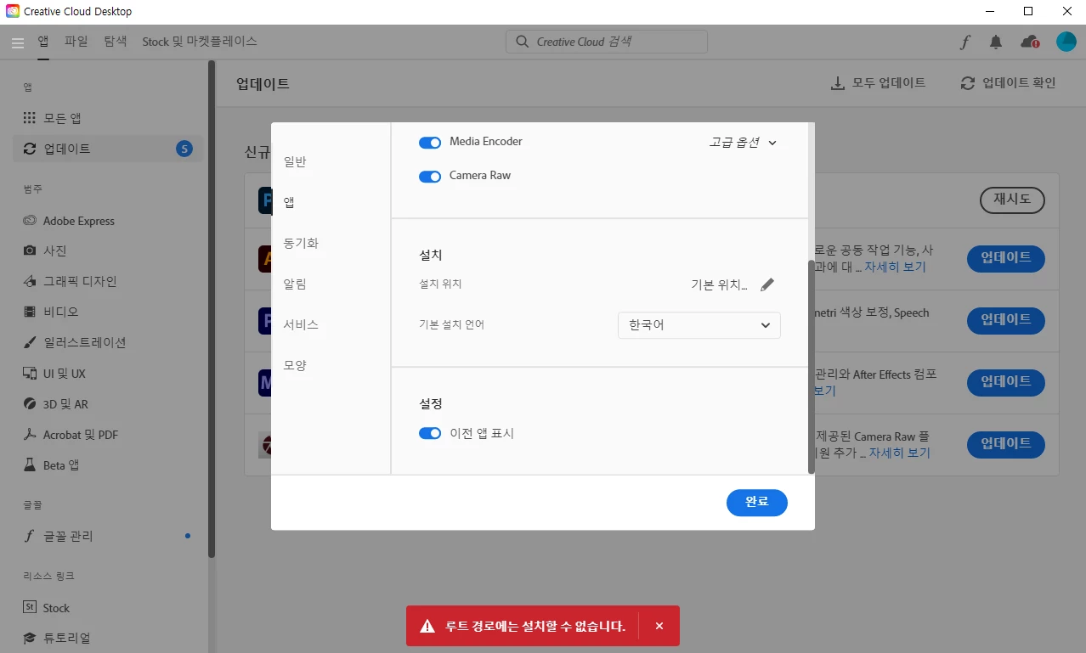The width and height of the screenshot is (1086, 653).
Task: Select the UI and UX (UI 및 UX) icon
Action: pyautogui.click(x=30, y=374)
